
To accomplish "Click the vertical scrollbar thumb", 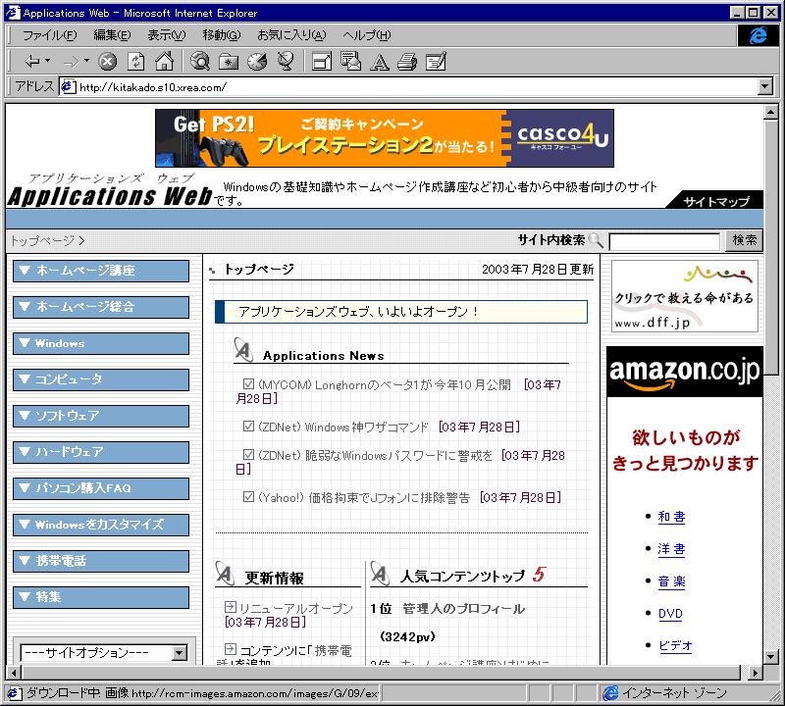I will [x=771, y=247].
